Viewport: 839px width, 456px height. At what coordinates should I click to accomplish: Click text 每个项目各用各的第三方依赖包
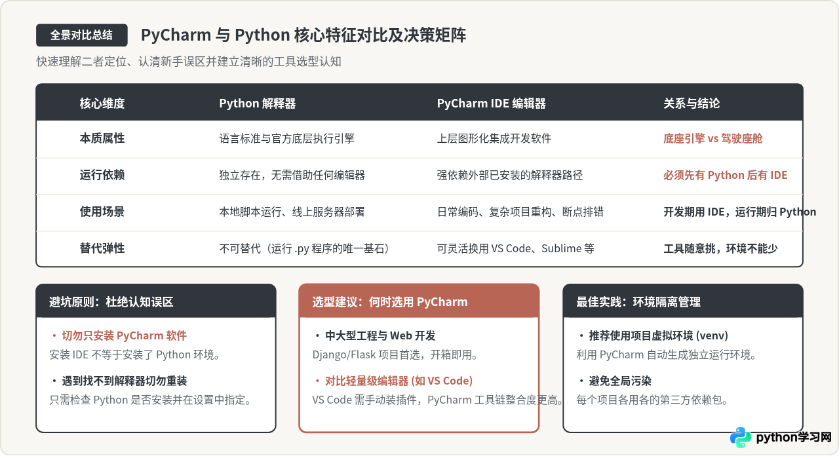click(x=652, y=400)
